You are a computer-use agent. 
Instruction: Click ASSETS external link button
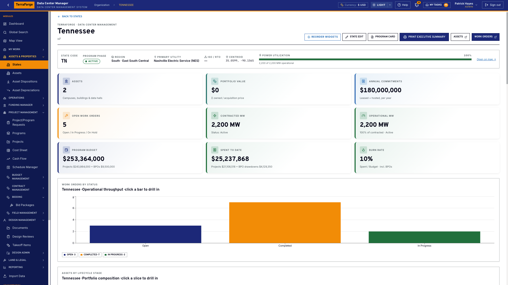coord(460,37)
